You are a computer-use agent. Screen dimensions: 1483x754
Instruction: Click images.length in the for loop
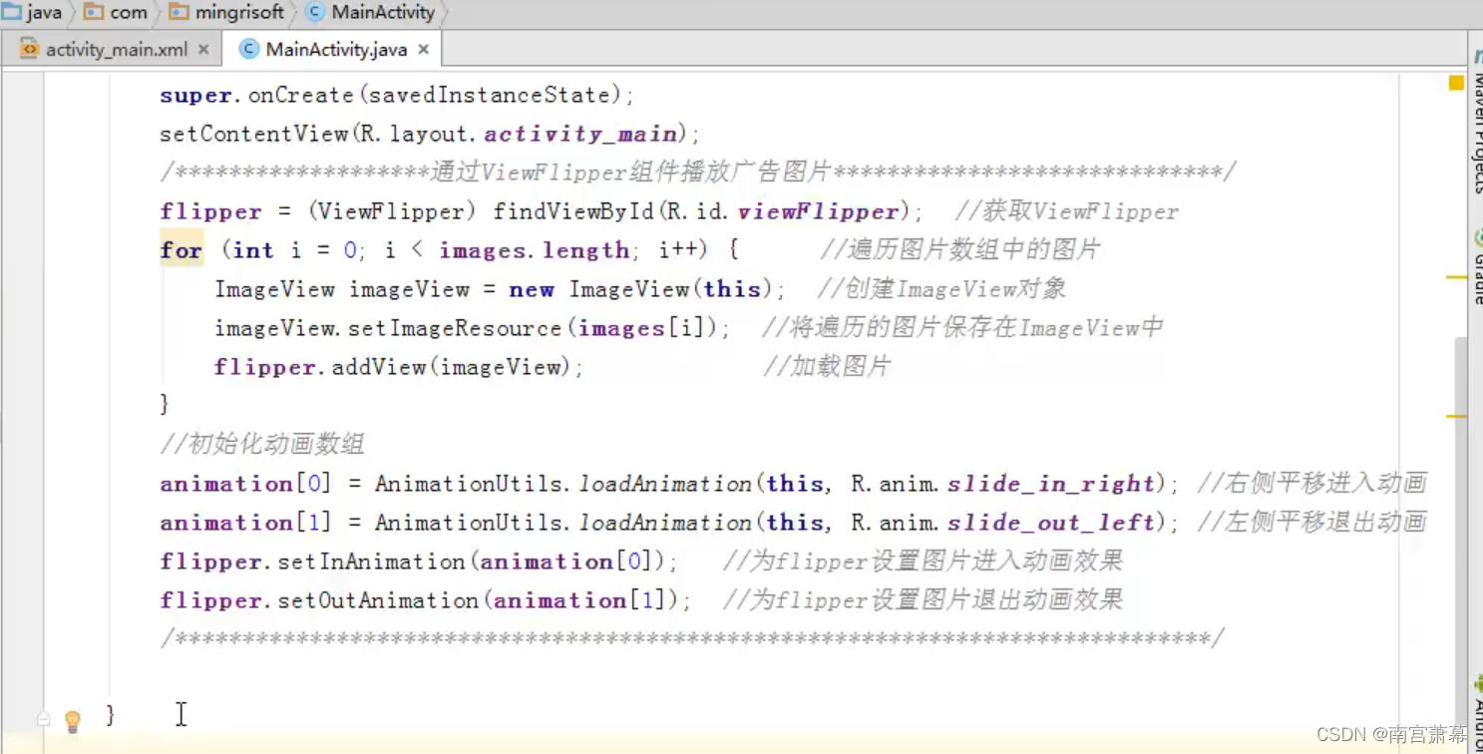(534, 250)
